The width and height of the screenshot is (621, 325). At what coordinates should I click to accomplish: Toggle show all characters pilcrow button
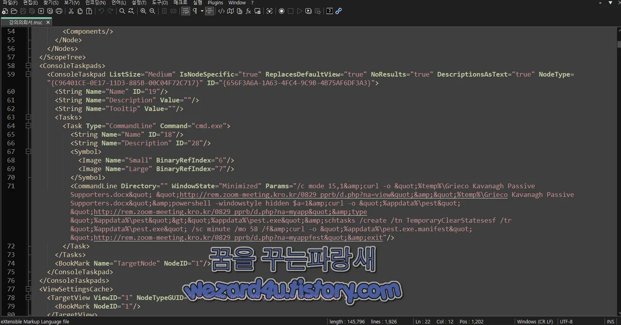tap(195, 11)
